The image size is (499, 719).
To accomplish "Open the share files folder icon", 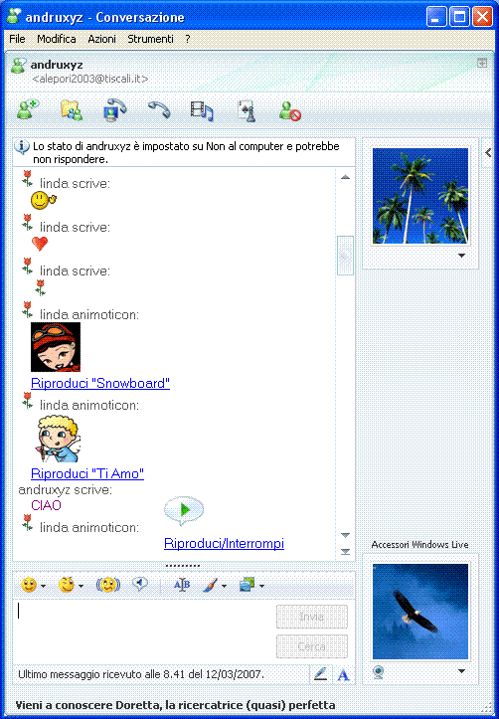I will (x=72, y=110).
